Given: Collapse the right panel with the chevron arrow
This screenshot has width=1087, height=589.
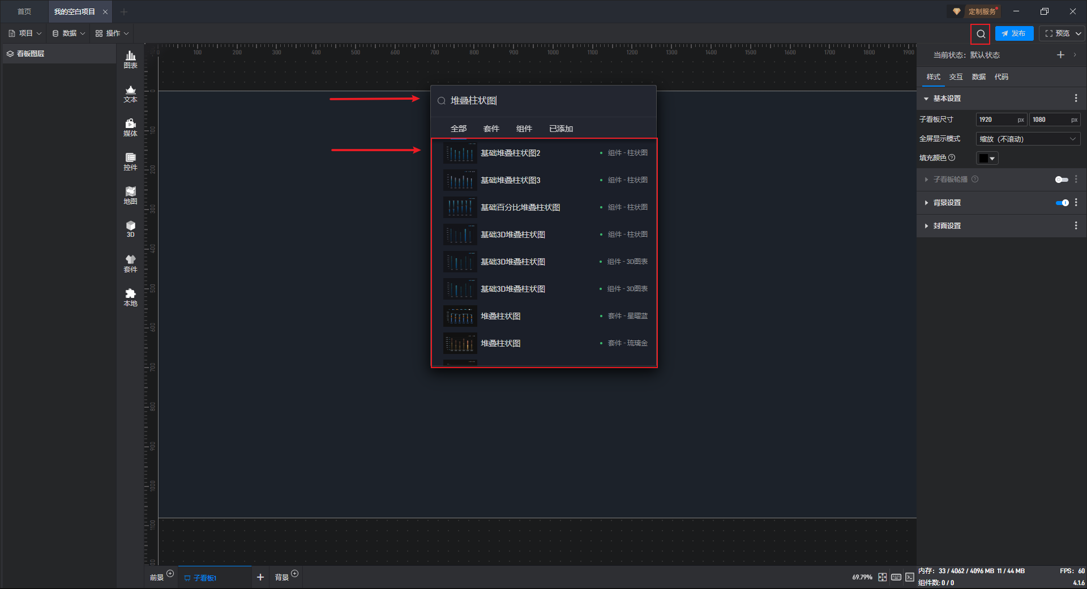Looking at the screenshot, I should pos(1075,55).
